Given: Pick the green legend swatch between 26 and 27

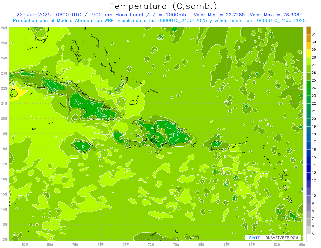Looking at the screenshot, I should click(308, 69).
